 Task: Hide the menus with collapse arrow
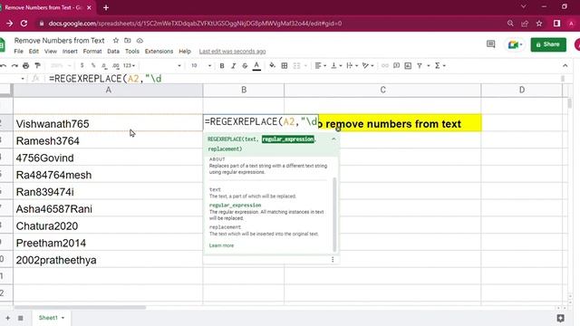(565, 66)
